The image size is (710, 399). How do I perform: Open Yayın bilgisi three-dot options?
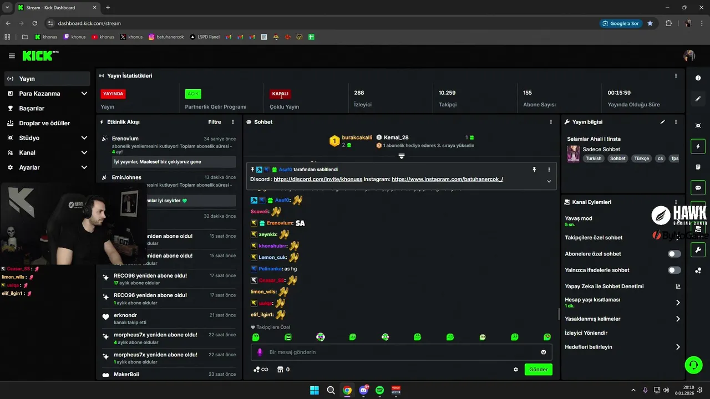point(676,122)
